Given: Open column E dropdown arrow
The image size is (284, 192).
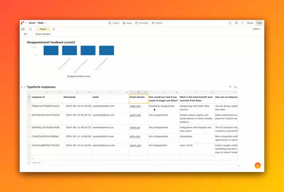Looking at the screenshot, I should coord(176,93).
